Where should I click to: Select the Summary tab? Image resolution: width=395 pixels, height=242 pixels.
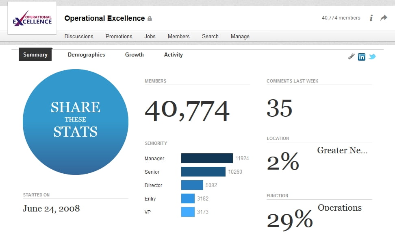[35, 55]
